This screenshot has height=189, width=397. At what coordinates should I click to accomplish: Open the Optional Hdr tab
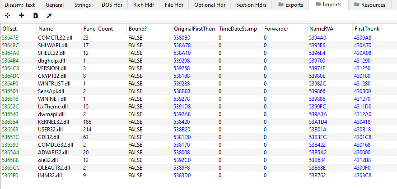(x=210, y=5)
